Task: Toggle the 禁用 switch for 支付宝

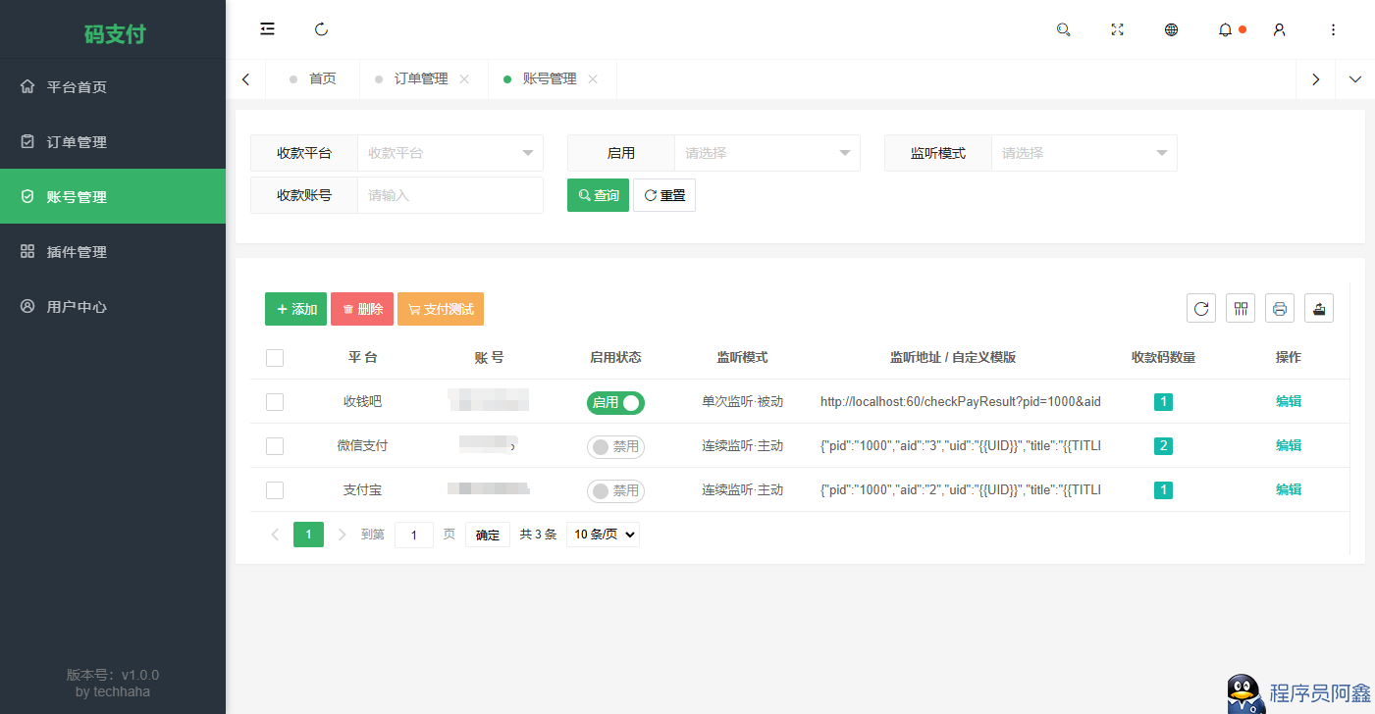Action: (615, 490)
